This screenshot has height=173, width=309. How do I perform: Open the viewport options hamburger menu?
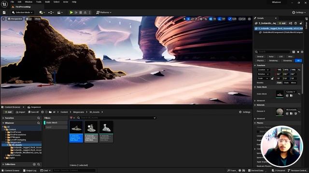pos(3,19)
